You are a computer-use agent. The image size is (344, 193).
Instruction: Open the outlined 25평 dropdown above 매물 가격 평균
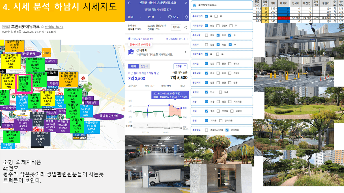180,66
